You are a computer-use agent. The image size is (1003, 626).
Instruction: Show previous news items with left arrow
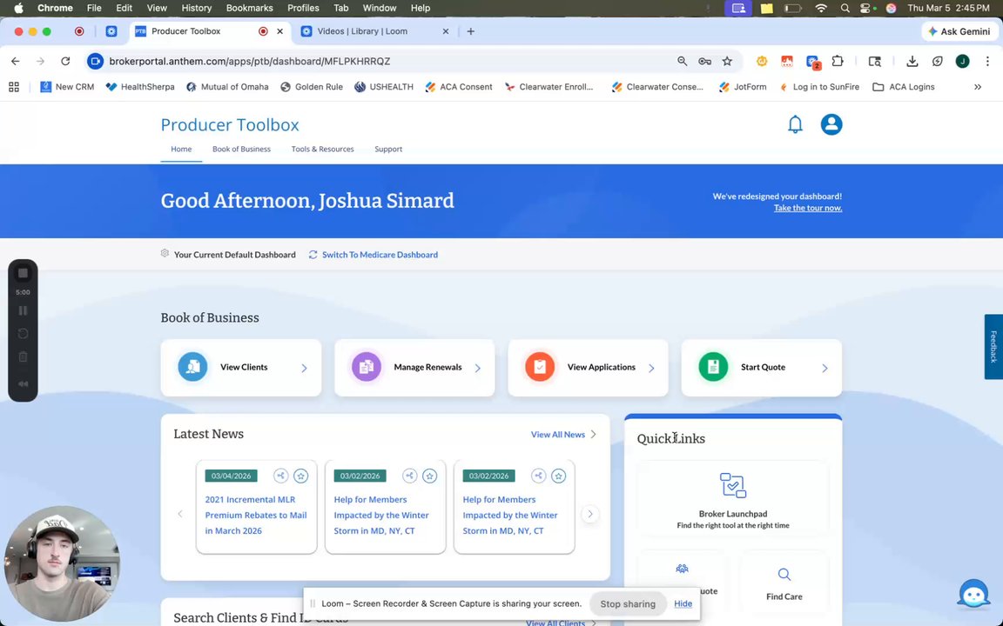coord(179,514)
